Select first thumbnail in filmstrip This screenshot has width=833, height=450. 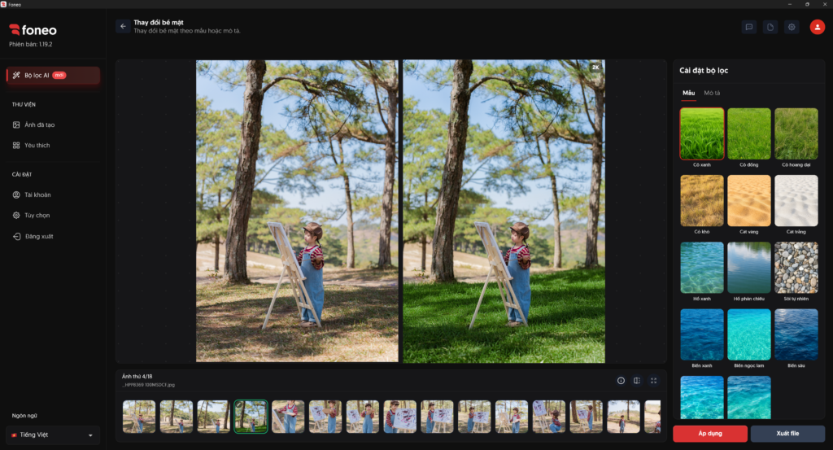point(139,417)
